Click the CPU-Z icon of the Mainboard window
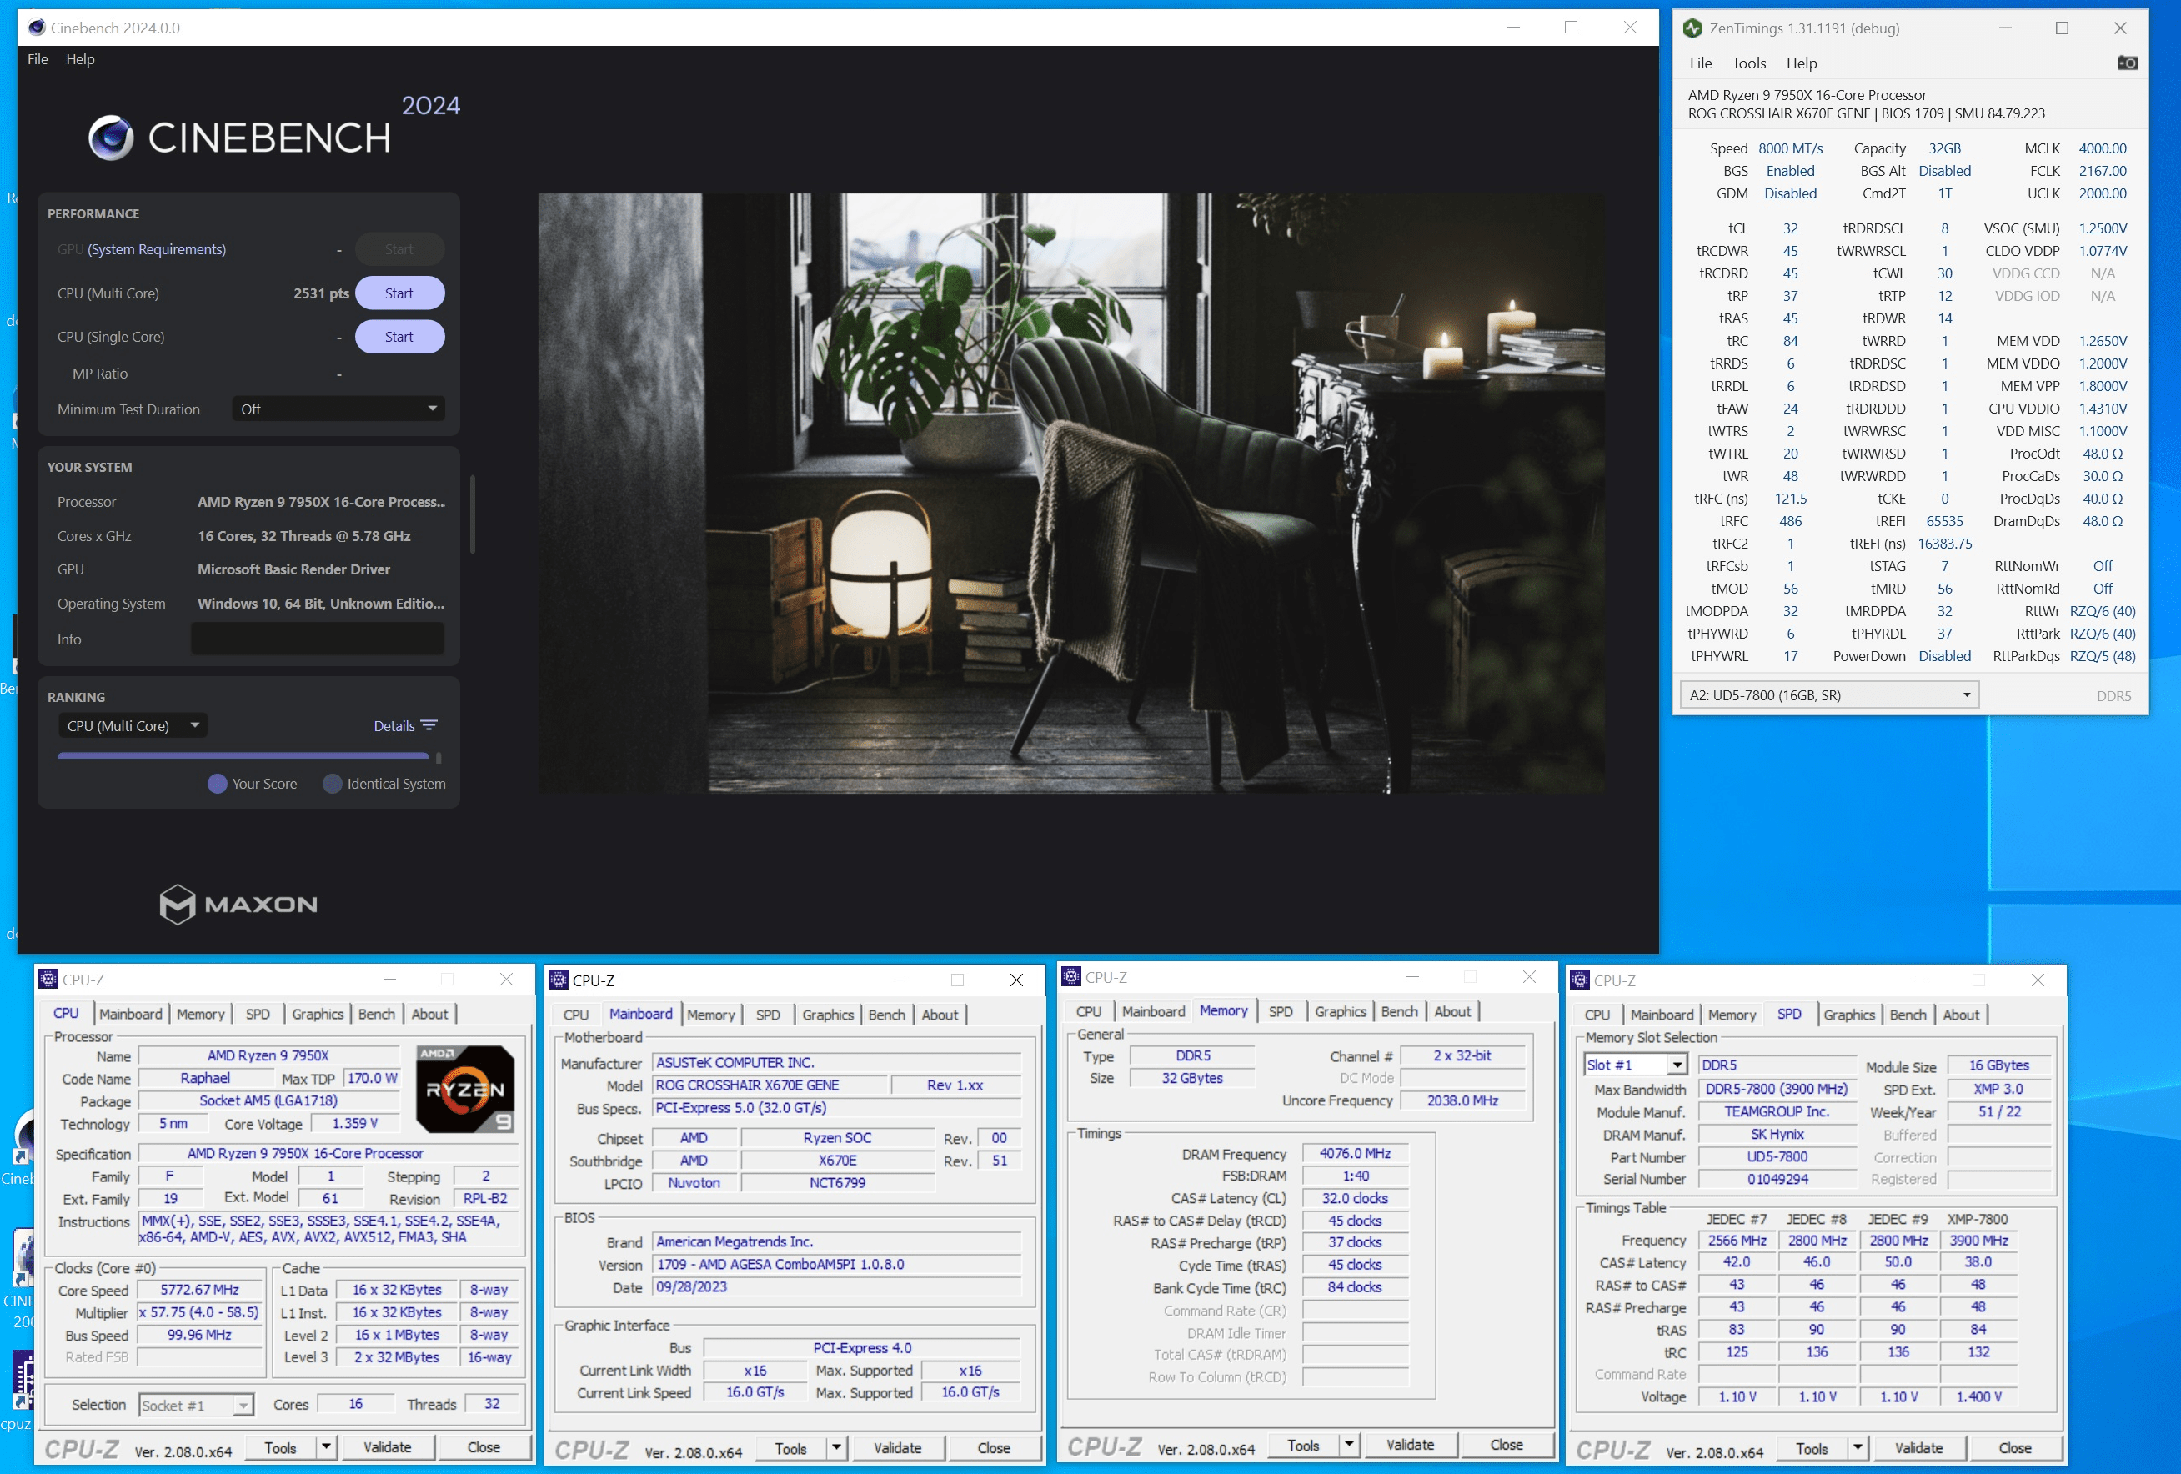The height and width of the screenshot is (1474, 2181). [559, 980]
